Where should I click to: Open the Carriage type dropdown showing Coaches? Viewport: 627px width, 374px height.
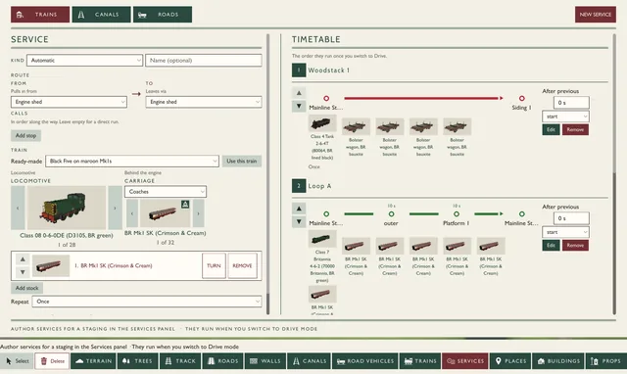pyautogui.click(x=166, y=192)
